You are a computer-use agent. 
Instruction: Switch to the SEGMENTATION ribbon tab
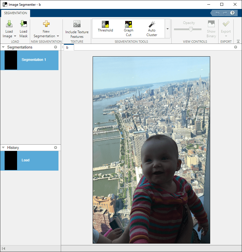16,13
